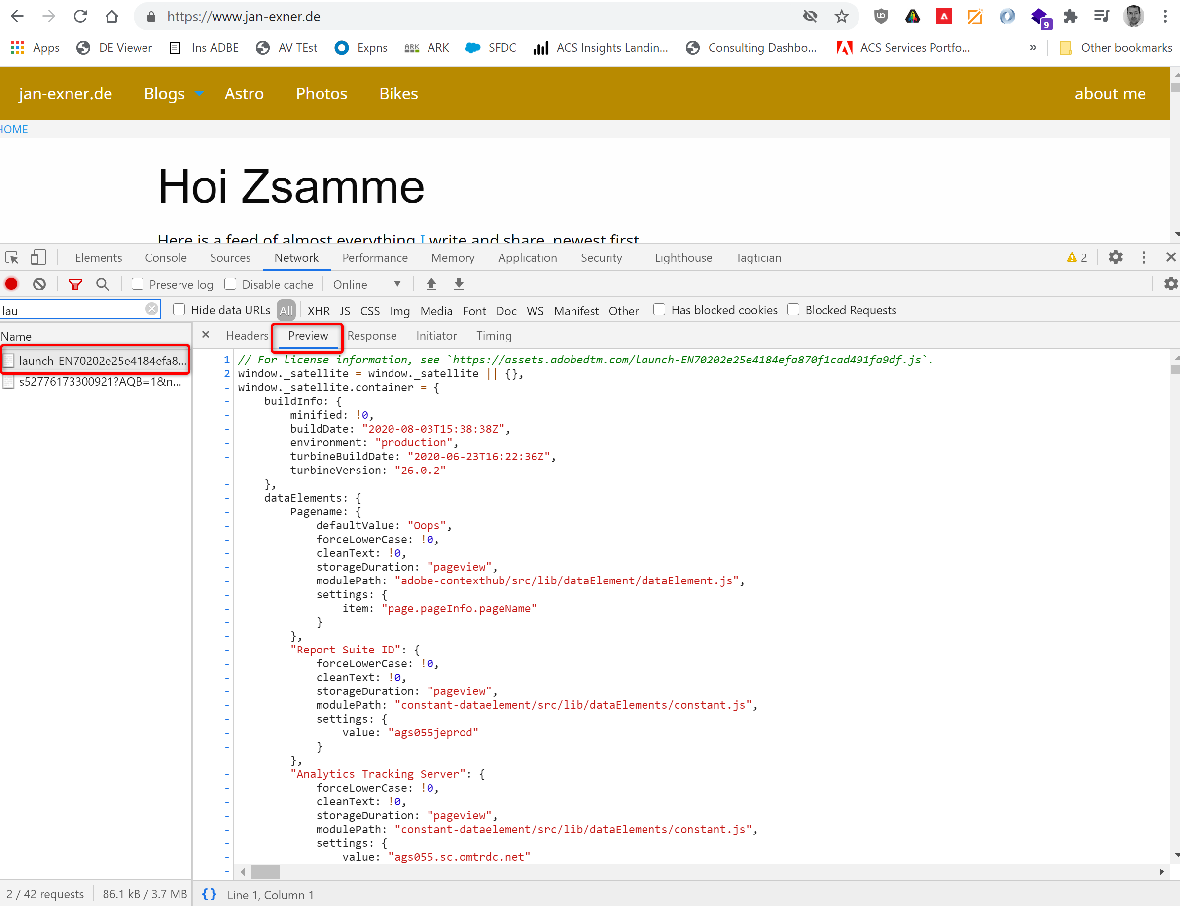1180x906 pixels.
Task: Toggle the red filter funnel icon
Action: (75, 284)
